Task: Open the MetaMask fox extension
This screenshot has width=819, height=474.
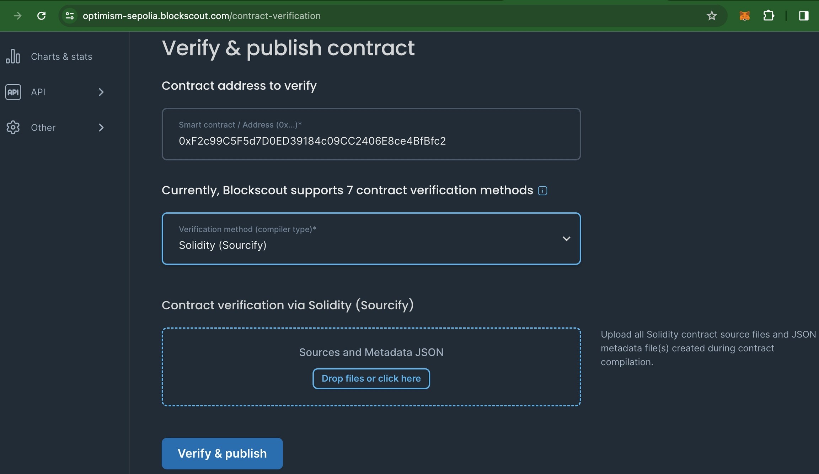Action: point(744,16)
